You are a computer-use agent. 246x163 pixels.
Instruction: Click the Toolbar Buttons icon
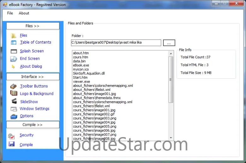coord(14,86)
